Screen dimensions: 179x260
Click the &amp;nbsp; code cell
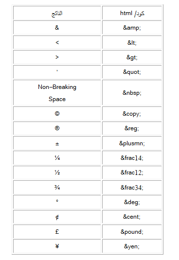click(x=132, y=92)
